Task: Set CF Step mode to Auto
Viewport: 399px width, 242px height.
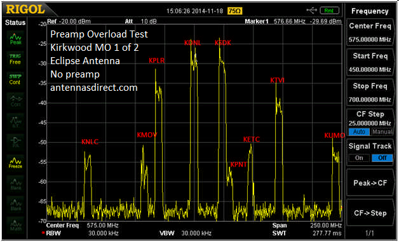Action: tap(359, 131)
